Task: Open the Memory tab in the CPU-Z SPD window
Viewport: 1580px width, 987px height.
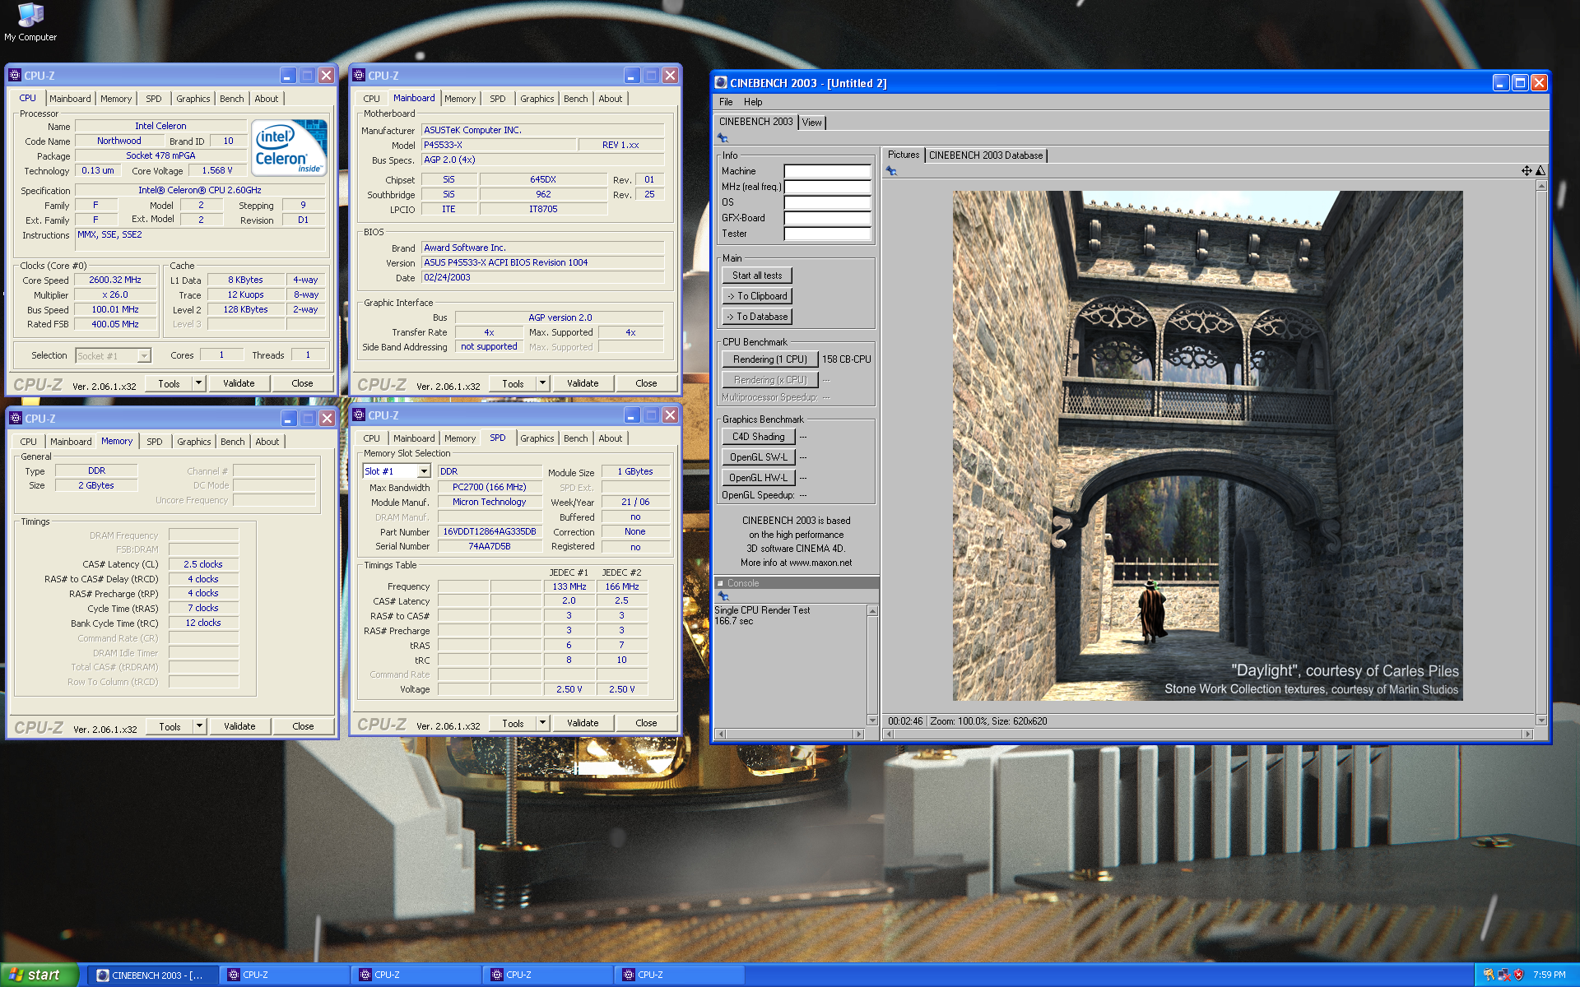Action: pyautogui.click(x=460, y=438)
